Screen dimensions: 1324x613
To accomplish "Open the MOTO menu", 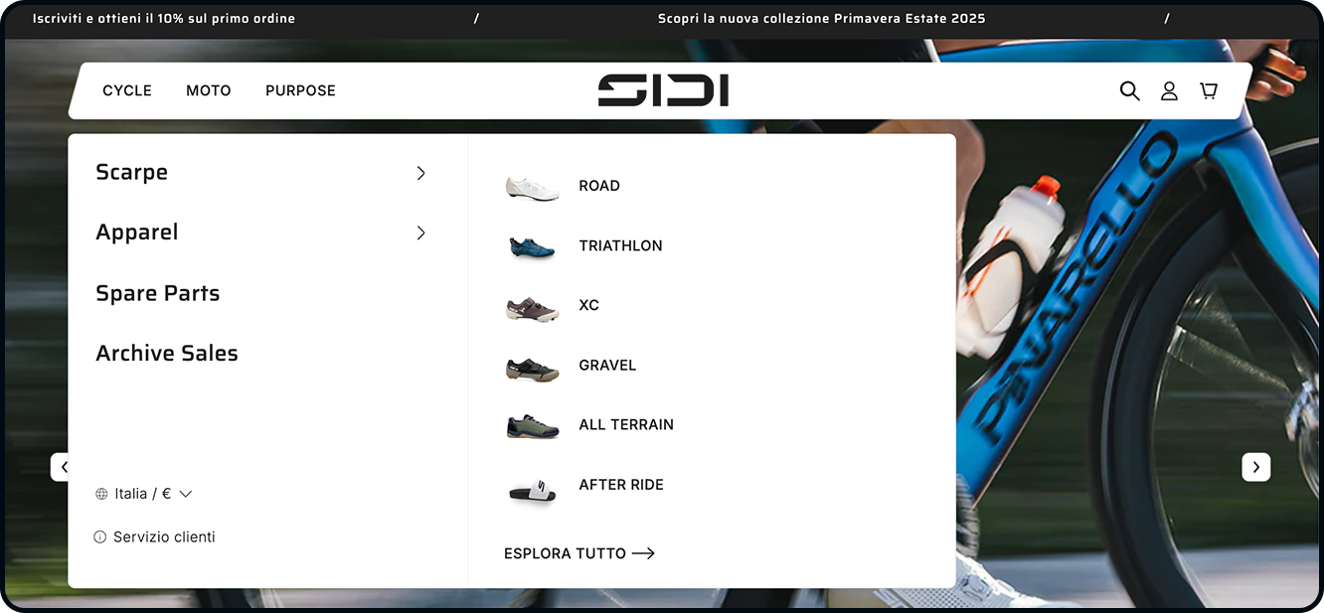I will (209, 90).
